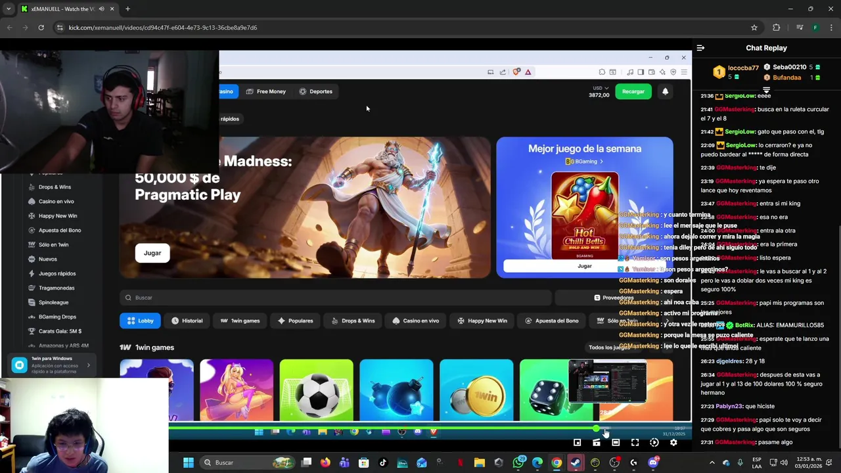The image size is (841, 473).
Task: Show hidden system tray icons
Action: click(x=712, y=462)
